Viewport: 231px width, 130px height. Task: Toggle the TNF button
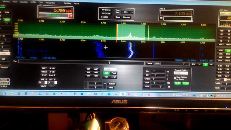point(106,77)
